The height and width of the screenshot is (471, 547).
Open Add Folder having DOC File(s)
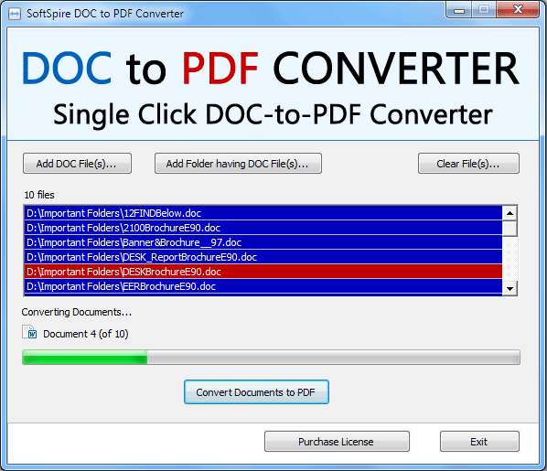click(x=238, y=164)
